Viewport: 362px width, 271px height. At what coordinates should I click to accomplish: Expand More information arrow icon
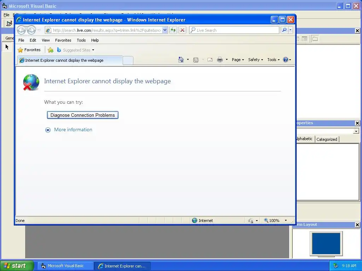point(48,130)
